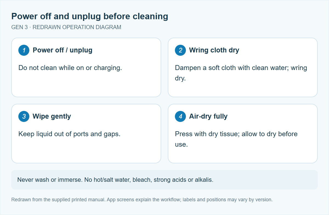Viewport: 329px width, 215px height.
Task: Select the 'Wring cloth dry' heading
Action: pyautogui.click(x=214, y=50)
